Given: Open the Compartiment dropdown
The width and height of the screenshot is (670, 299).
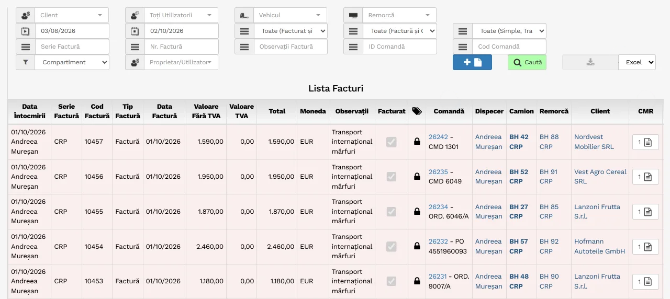Looking at the screenshot, I should click(x=72, y=62).
